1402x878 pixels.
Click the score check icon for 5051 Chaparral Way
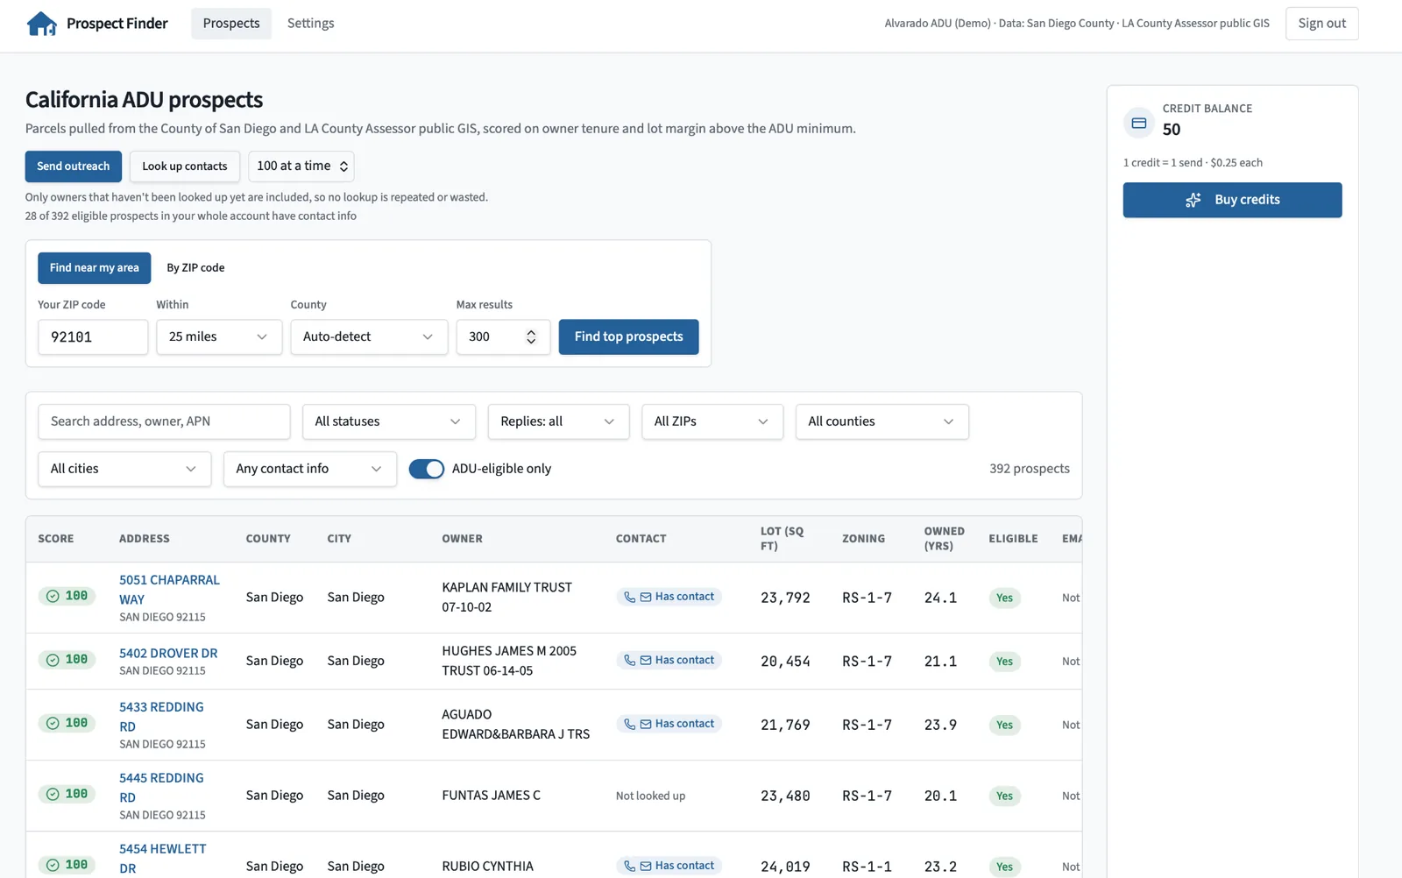coord(53,596)
